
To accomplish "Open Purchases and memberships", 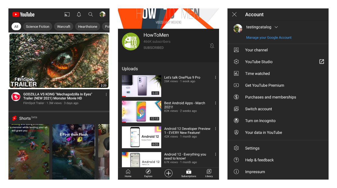I will click(x=278, y=97).
